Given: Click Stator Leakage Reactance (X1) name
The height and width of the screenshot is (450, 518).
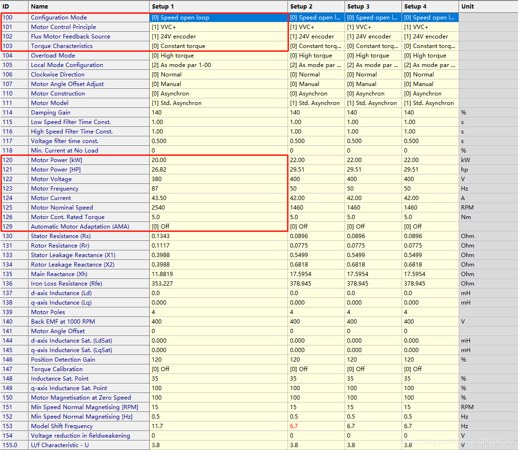Looking at the screenshot, I should [x=73, y=255].
